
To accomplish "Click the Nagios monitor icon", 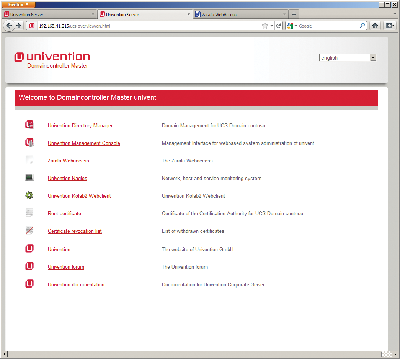I will (x=29, y=177).
